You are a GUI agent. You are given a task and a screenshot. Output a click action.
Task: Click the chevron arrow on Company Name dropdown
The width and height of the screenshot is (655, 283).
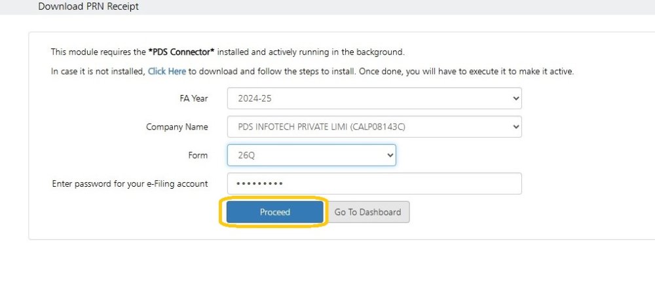pos(515,127)
